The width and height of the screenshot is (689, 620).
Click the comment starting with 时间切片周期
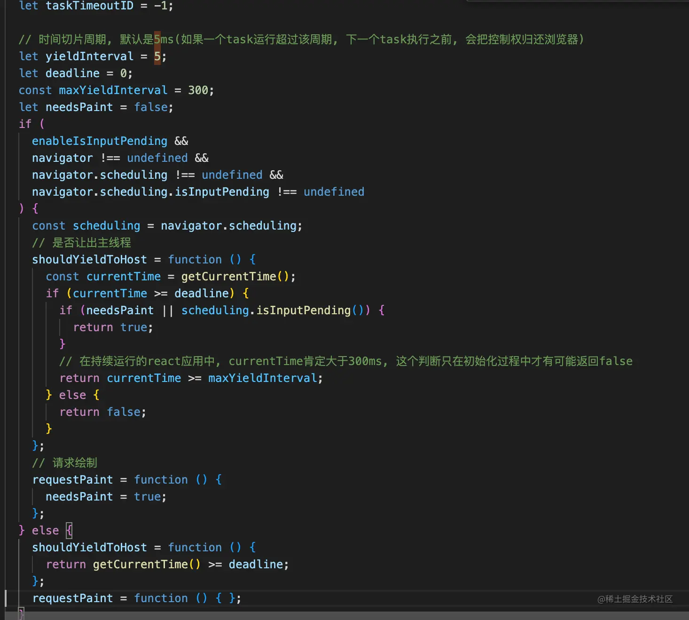coord(301,40)
